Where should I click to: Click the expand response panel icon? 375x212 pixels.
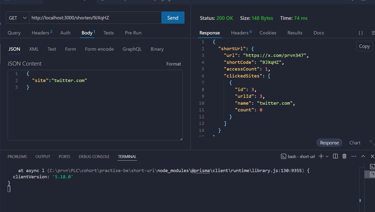pos(372,143)
